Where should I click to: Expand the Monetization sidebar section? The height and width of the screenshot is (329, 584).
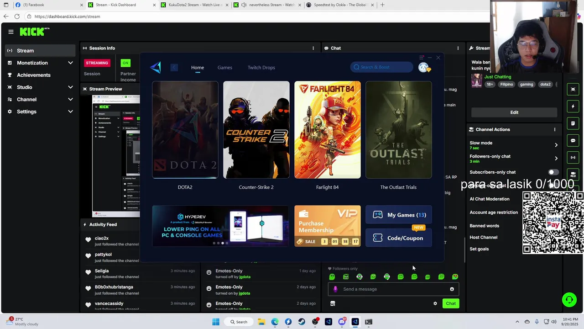(x=70, y=63)
